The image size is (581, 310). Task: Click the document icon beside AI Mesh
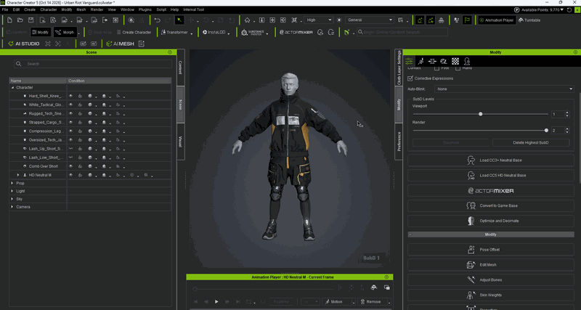click(x=141, y=44)
